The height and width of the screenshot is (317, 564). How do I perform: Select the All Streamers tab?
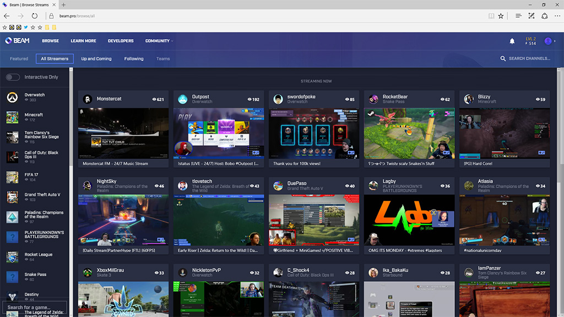55,58
